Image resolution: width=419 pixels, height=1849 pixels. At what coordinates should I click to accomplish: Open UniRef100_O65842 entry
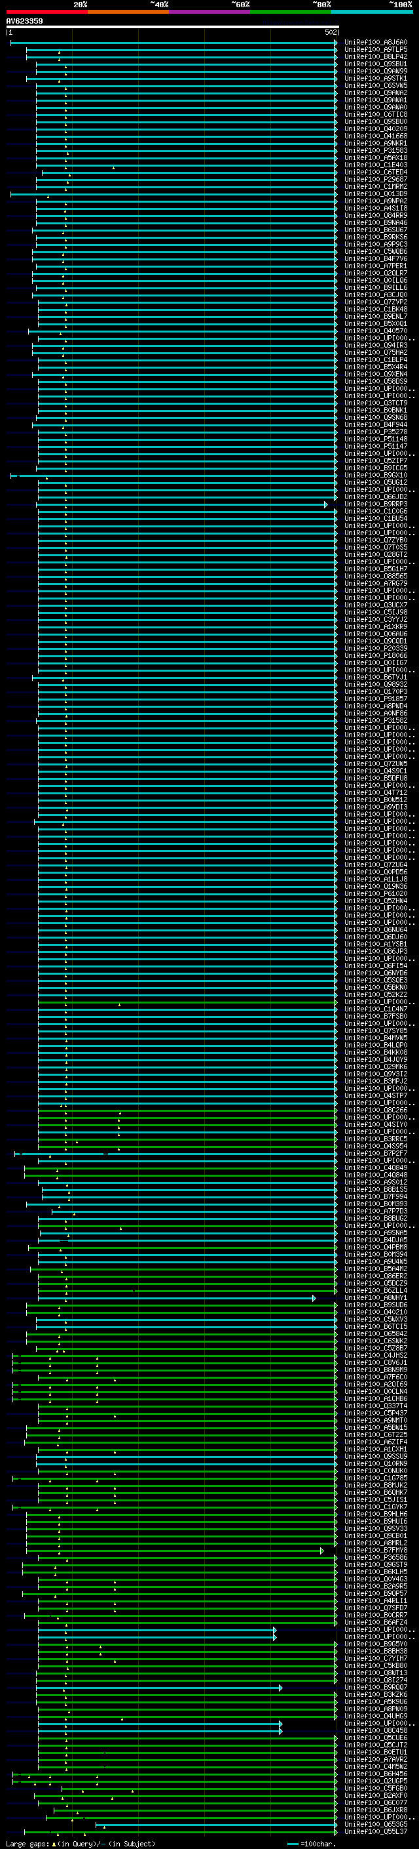tap(376, 1333)
